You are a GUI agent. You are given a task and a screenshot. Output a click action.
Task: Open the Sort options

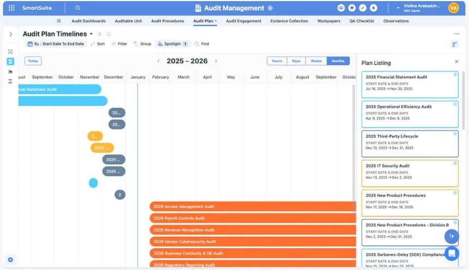pyautogui.click(x=98, y=44)
